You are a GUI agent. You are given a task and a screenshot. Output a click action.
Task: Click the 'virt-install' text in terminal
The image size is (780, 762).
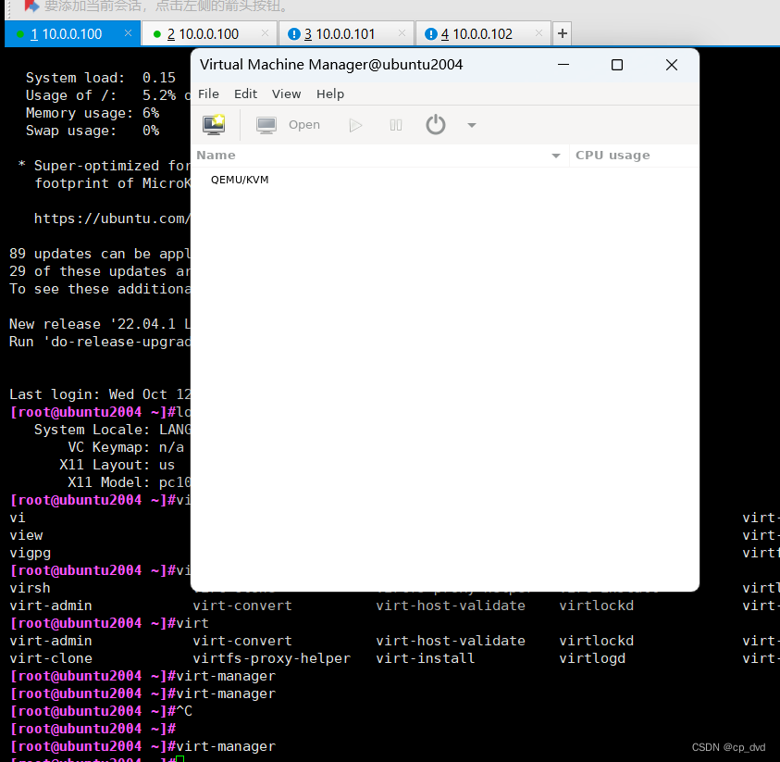[426, 658]
